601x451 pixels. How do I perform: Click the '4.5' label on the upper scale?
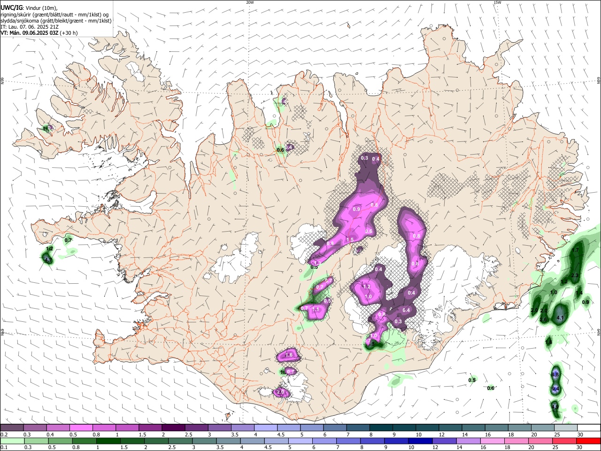[x=281, y=435]
